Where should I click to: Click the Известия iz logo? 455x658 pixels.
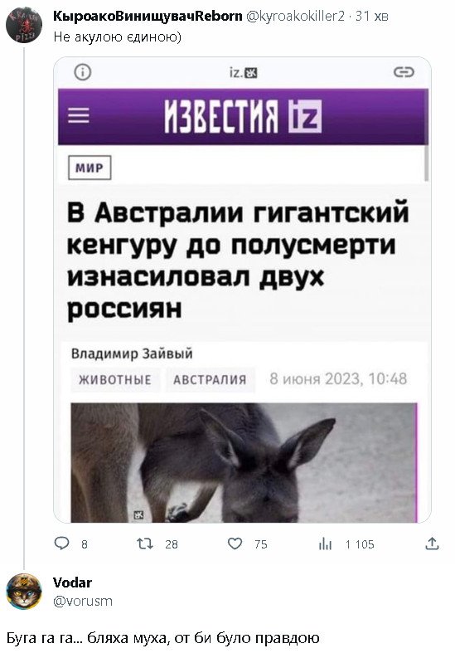point(244,116)
